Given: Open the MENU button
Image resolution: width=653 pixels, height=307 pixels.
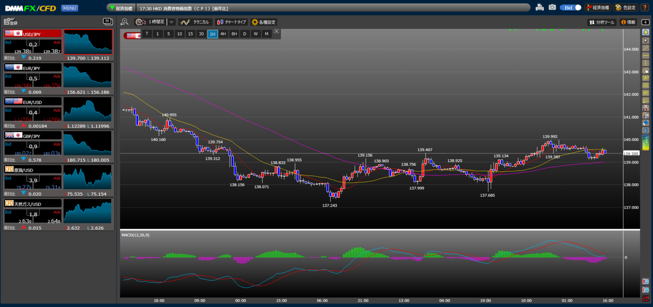Looking at the screenshot, I should [69, 8].
